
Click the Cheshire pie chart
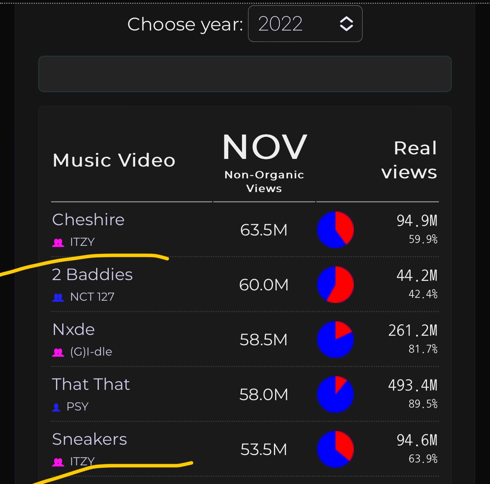[x=335, y=230]
